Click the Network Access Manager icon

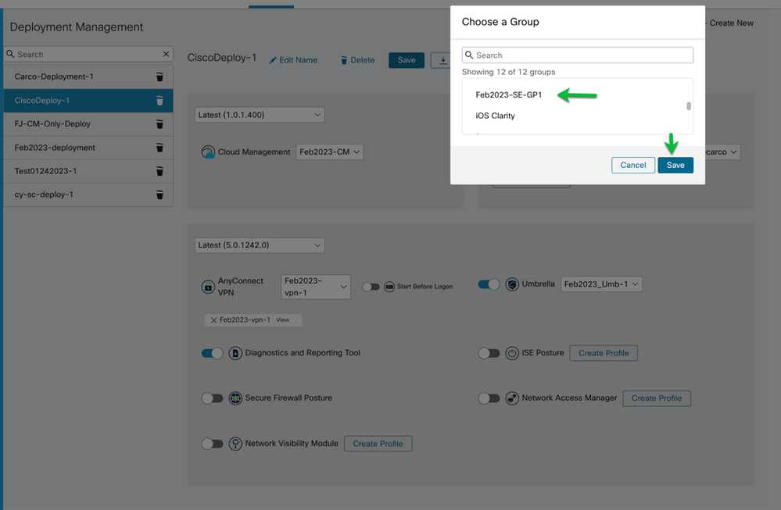coord(512,398)
